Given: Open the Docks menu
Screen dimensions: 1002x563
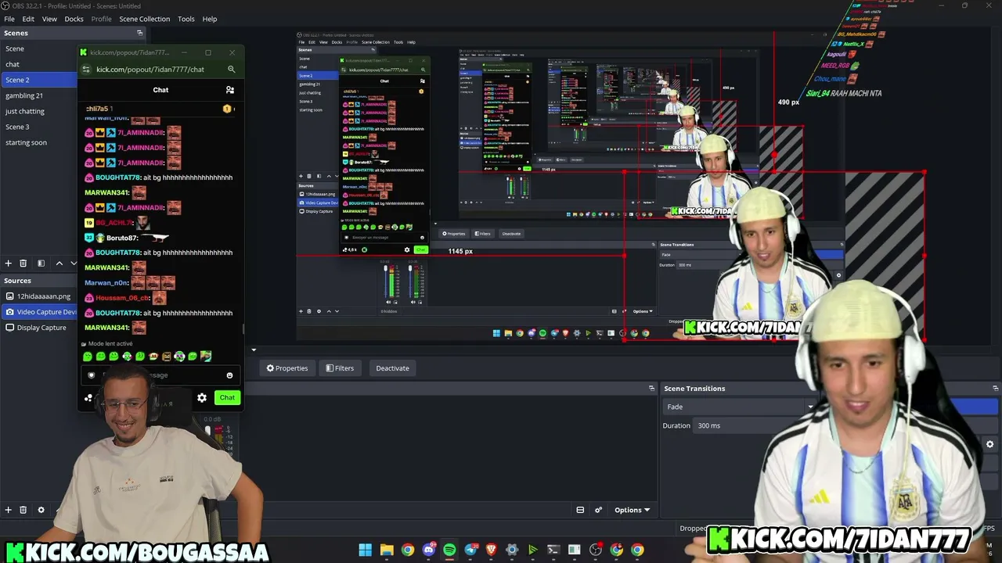Looking at the screenshot, I should coord(74,19).
